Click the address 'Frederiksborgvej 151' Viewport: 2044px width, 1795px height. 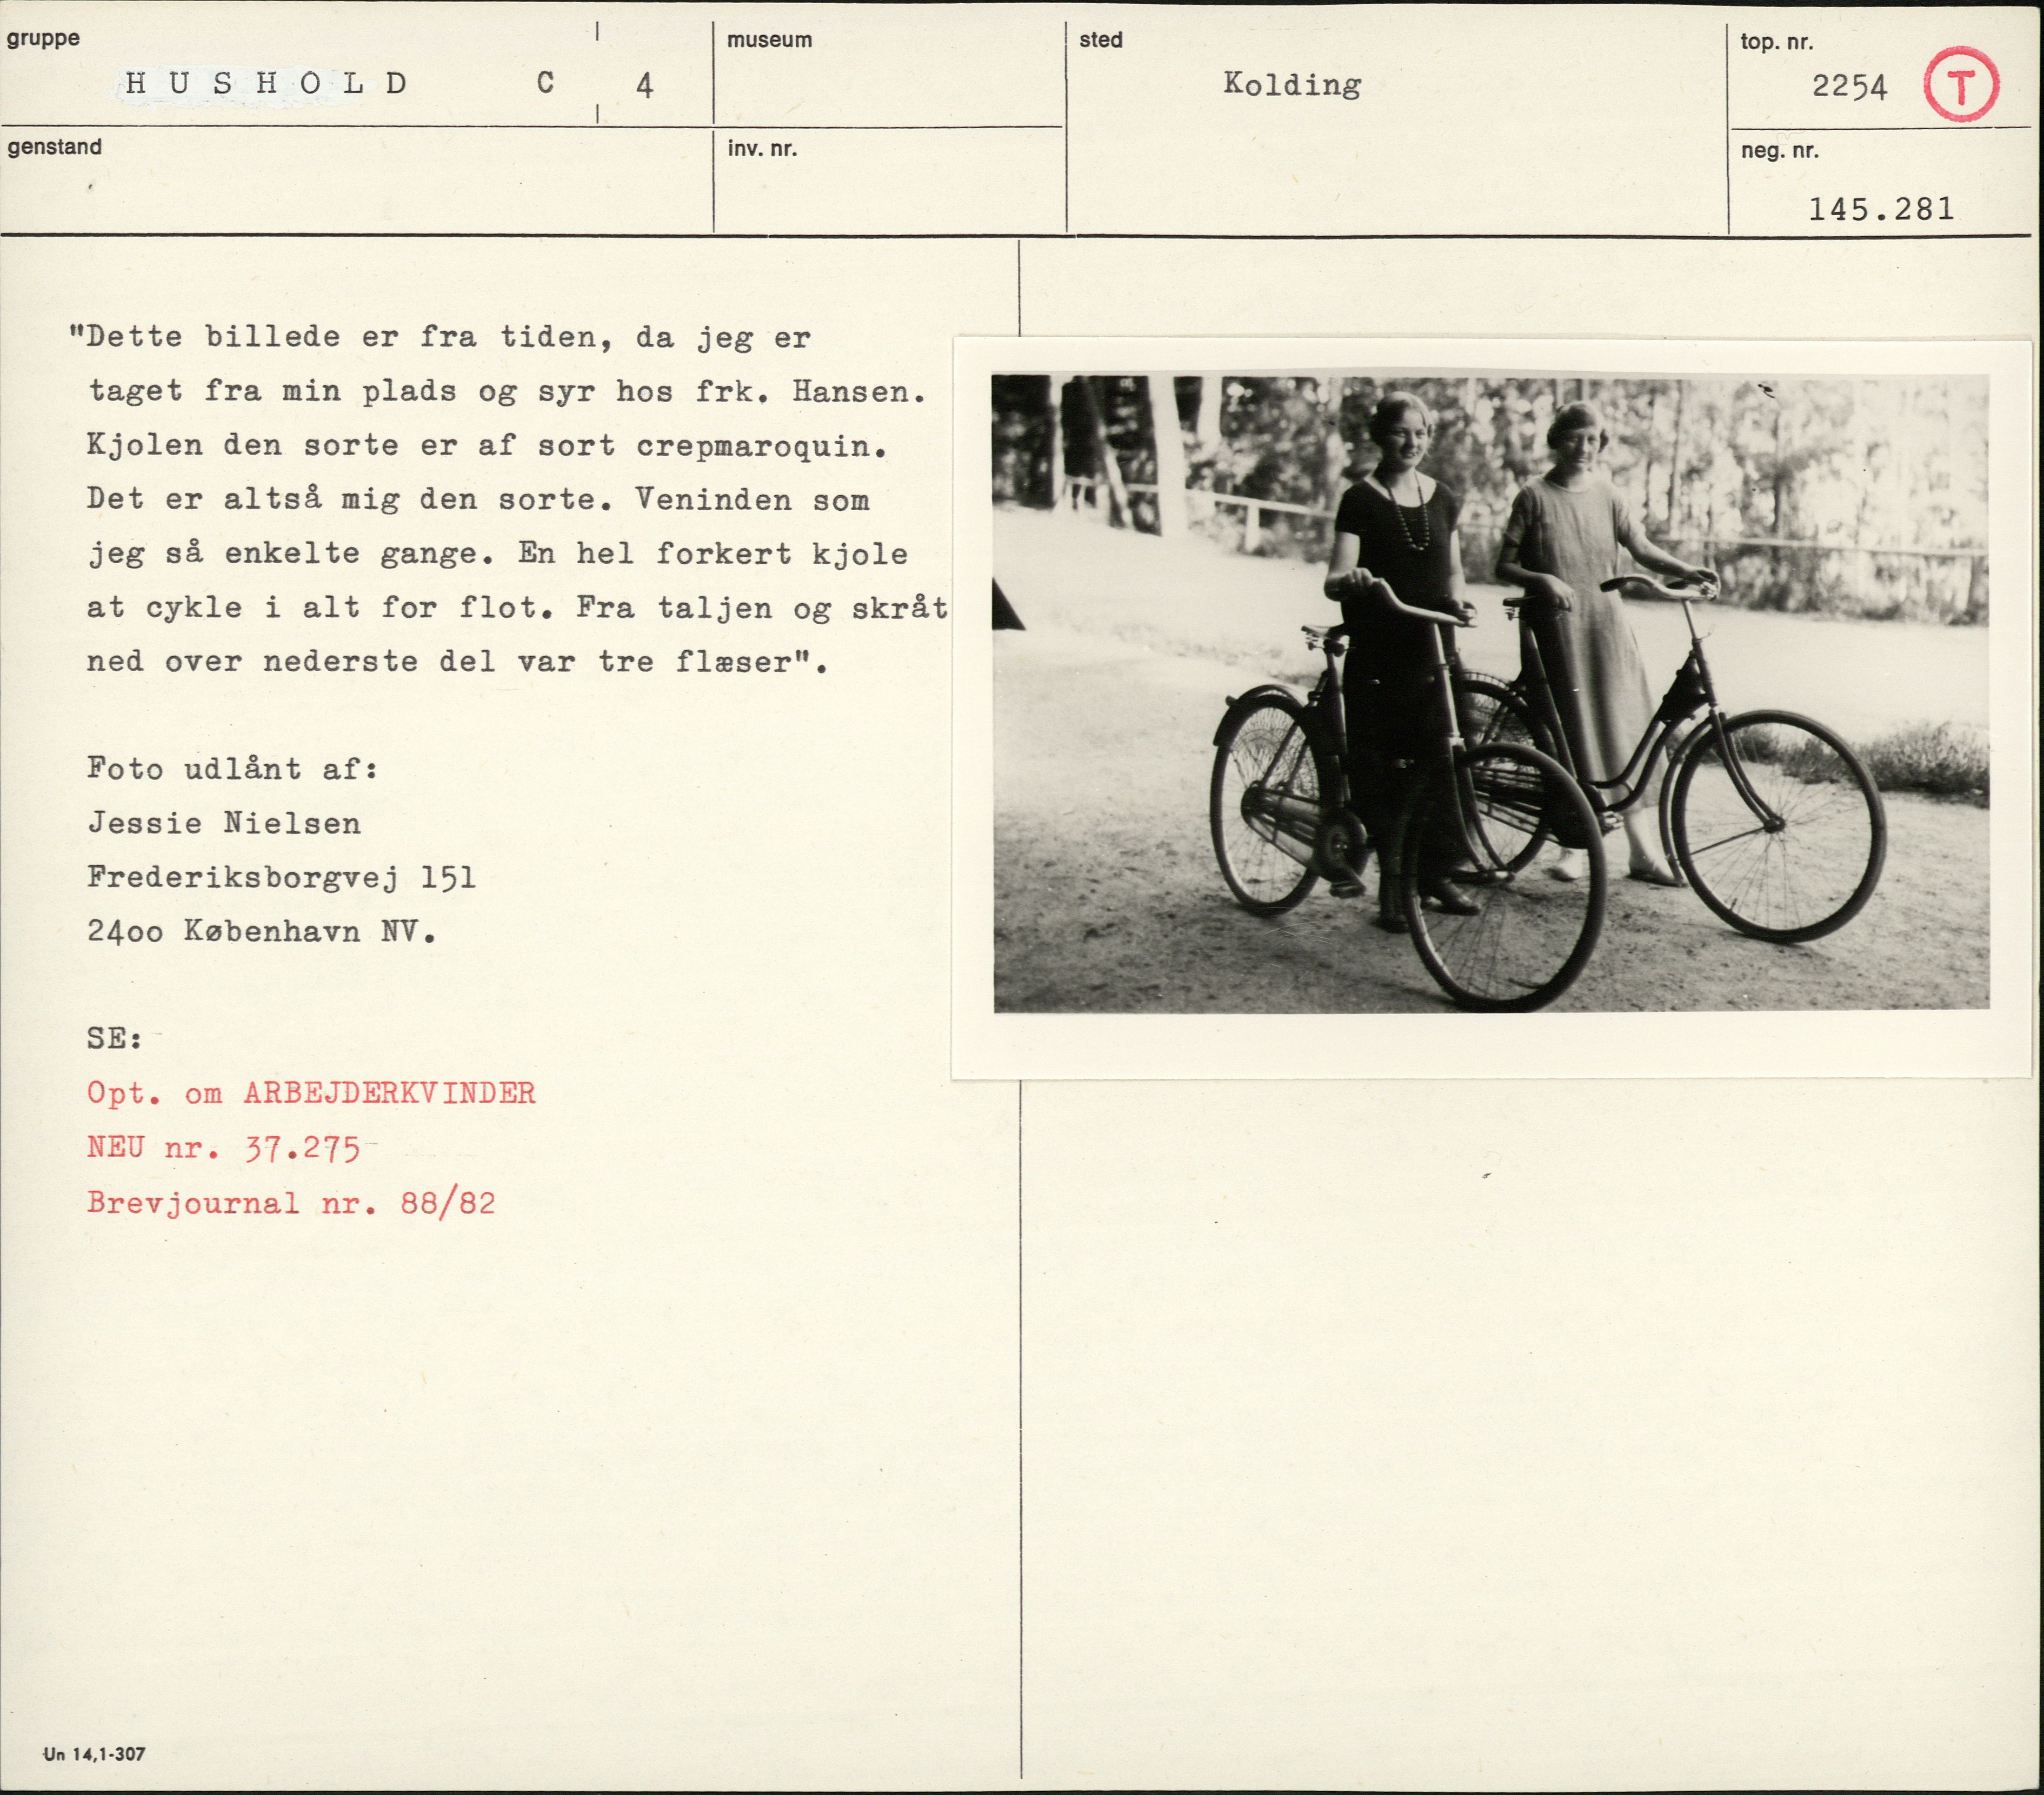pos(281,877)
